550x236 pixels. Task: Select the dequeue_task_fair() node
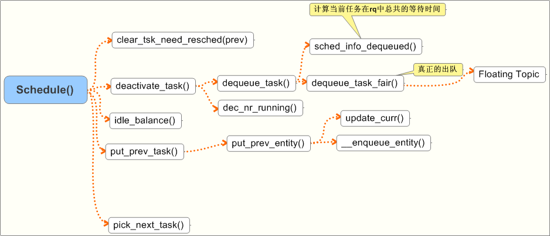click(x=355, y=83)
